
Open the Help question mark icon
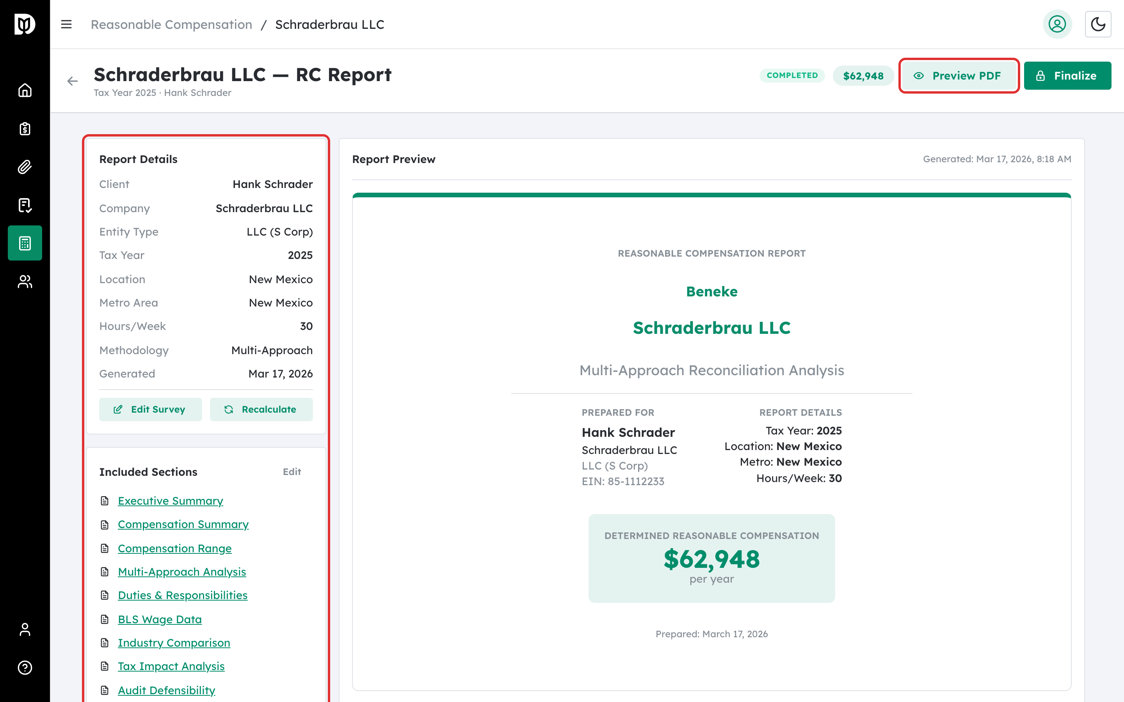(x=25, y=667)
